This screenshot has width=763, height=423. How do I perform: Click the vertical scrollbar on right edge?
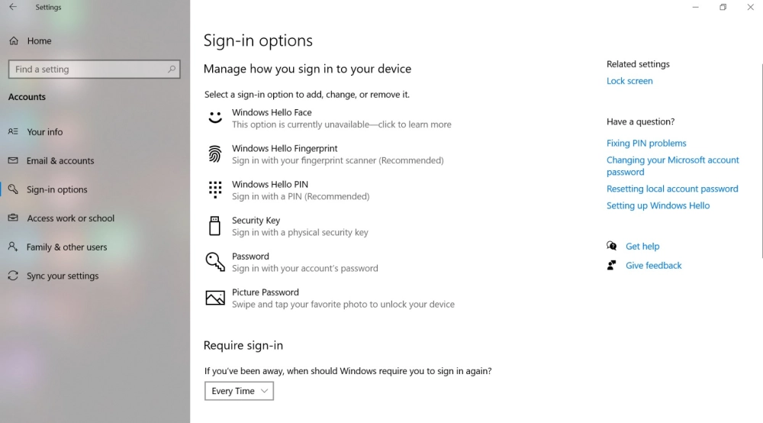coord(761,160)
